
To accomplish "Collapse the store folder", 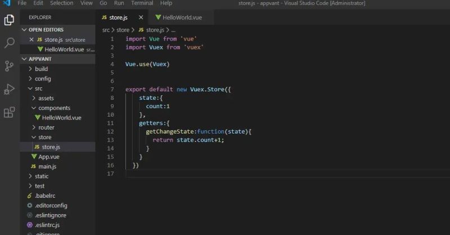I will pos(57,137).
